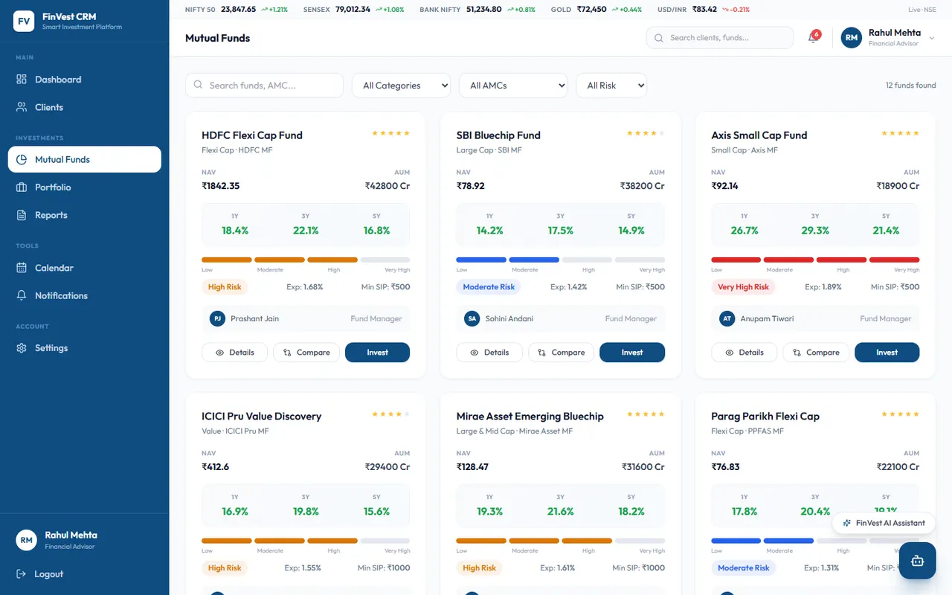Click the ICICI Pru Value Discovery title
Image resolution: width=952 pixels, height=595 pixels.
pos(262,416)
